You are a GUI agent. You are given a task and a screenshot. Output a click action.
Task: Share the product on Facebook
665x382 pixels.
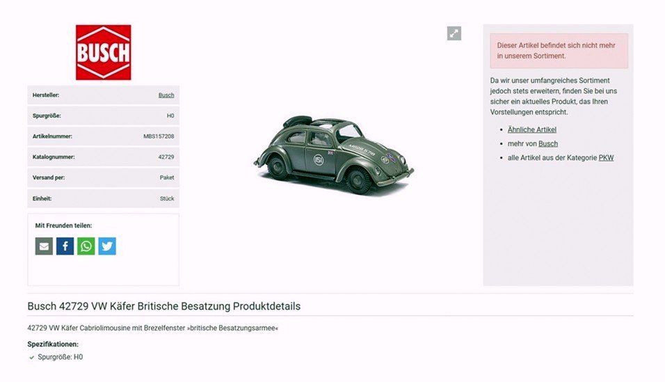pos(65,246)
